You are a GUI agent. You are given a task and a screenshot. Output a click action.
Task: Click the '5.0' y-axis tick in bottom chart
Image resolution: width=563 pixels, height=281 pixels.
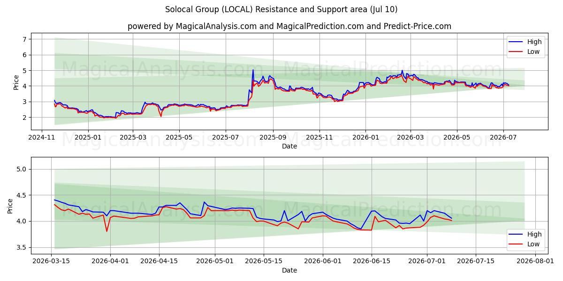pyautogui.click(x=23, y=169)
